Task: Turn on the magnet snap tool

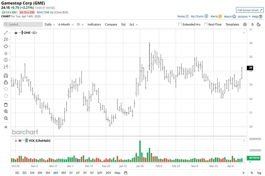Action: pos(6,76)
